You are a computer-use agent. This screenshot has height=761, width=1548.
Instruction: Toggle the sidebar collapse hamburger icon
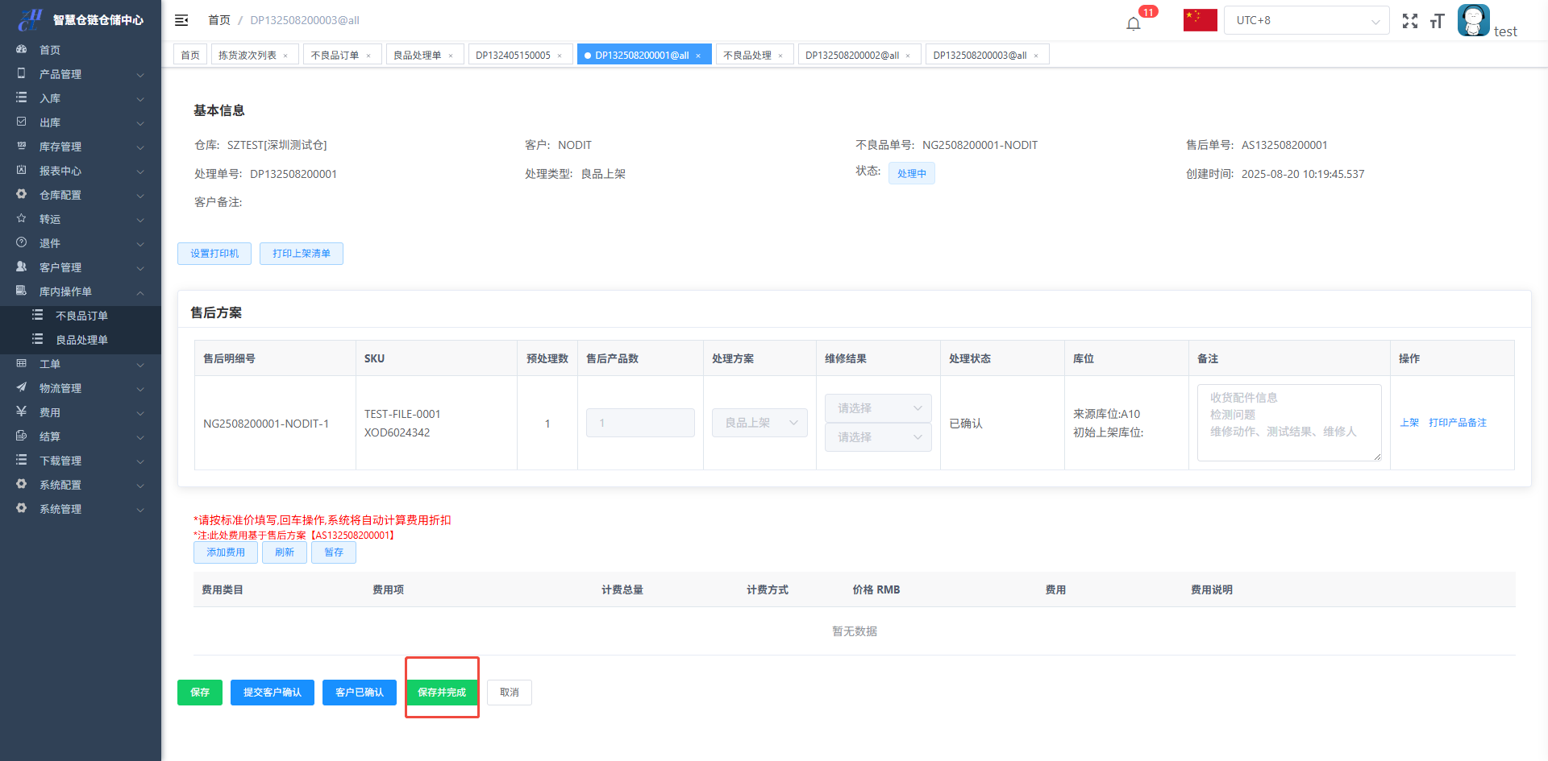(181, 20)
